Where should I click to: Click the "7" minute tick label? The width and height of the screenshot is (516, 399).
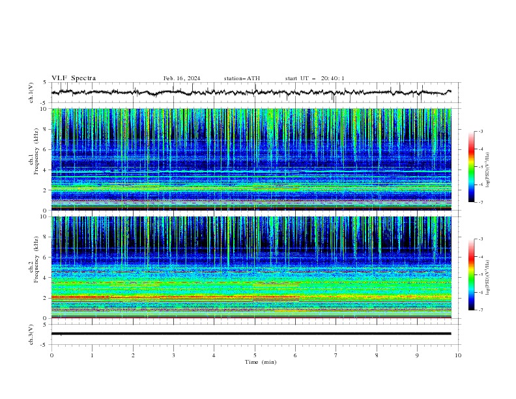[336, 355]
